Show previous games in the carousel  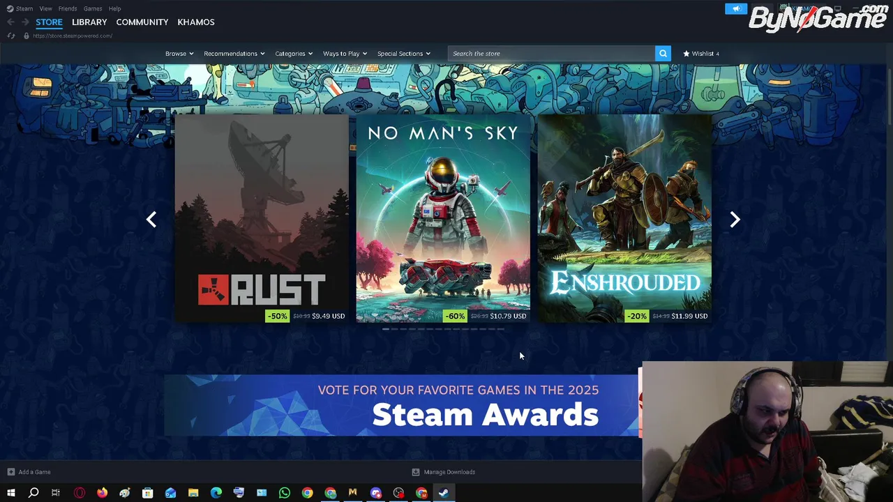151,220
